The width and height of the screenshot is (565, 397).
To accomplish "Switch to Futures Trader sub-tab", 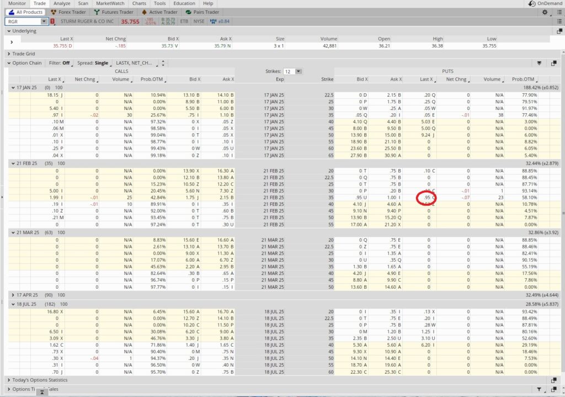I will [x=114, y=12].
